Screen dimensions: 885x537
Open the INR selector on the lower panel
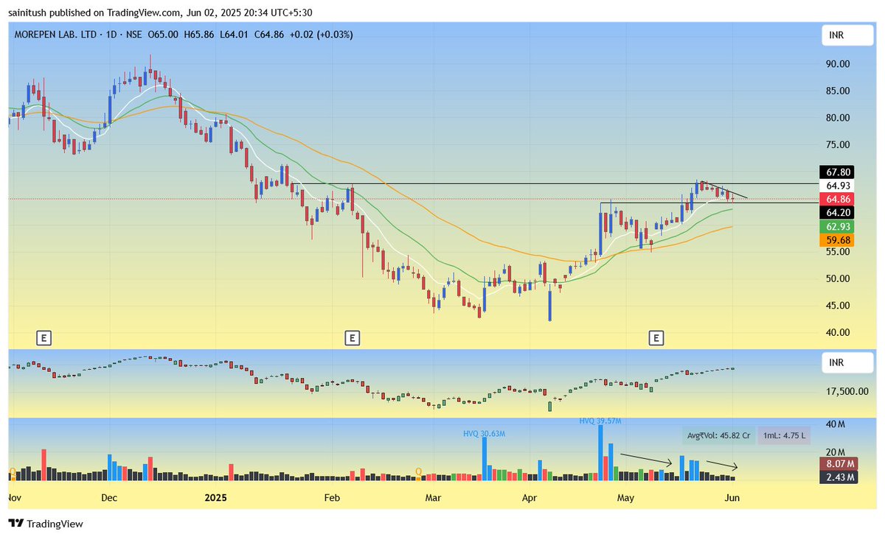(x=847, y=362)
